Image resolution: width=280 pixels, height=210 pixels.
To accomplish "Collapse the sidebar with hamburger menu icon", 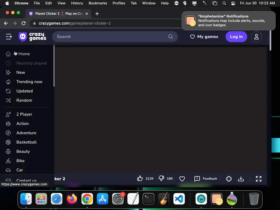I will 8,37.
